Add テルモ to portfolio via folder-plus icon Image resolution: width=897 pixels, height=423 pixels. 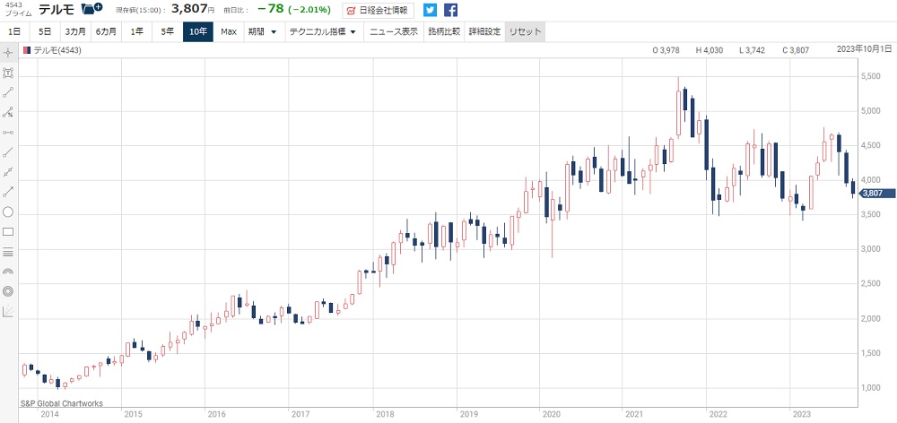click(91, 10)
